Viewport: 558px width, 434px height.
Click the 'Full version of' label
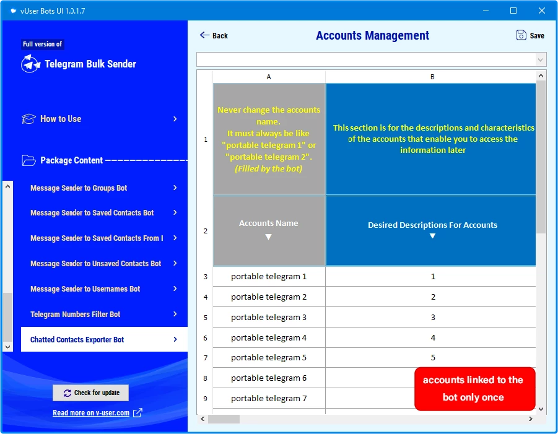coord(42,44)
